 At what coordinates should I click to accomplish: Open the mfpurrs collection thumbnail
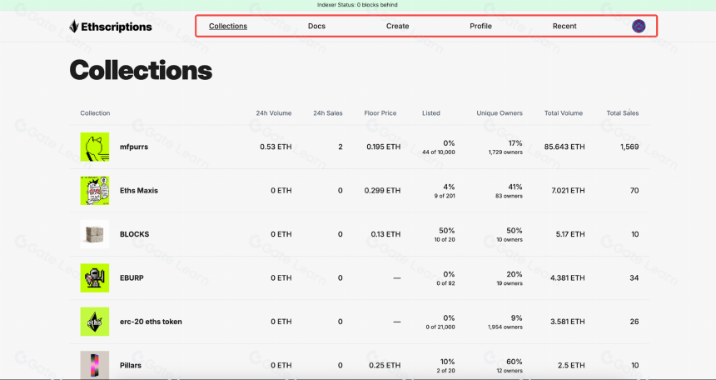[x=95, y=147]
